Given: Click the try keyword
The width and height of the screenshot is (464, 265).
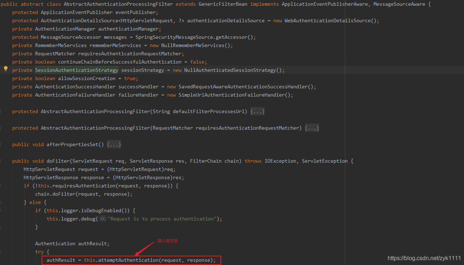Looking at the screenshot, I should tap(39, 252).
